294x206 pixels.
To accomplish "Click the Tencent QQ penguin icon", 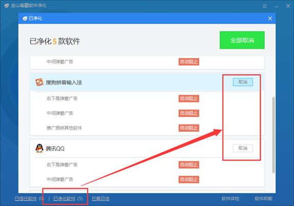I will click(39, 149).
